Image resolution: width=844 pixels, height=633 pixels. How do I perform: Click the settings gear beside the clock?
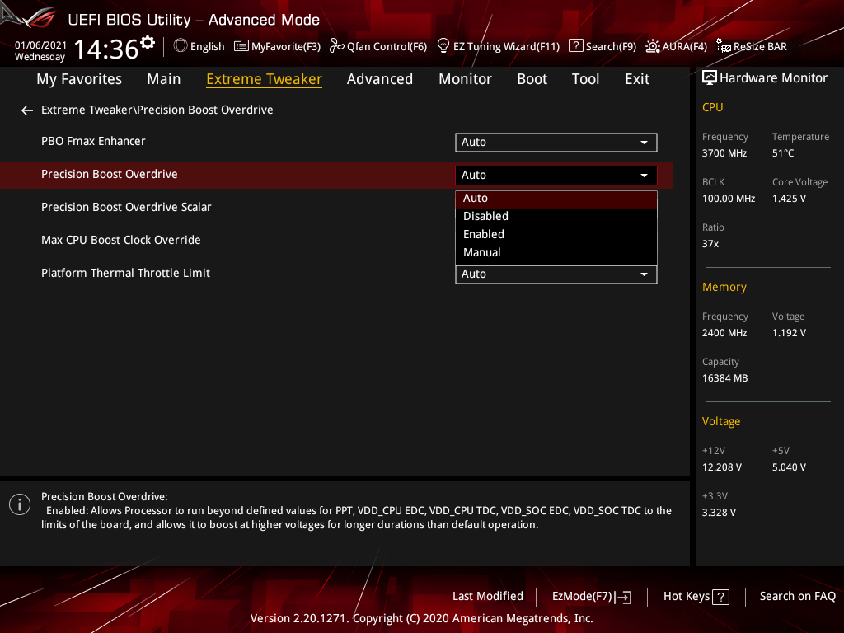[x=148, y=43]
